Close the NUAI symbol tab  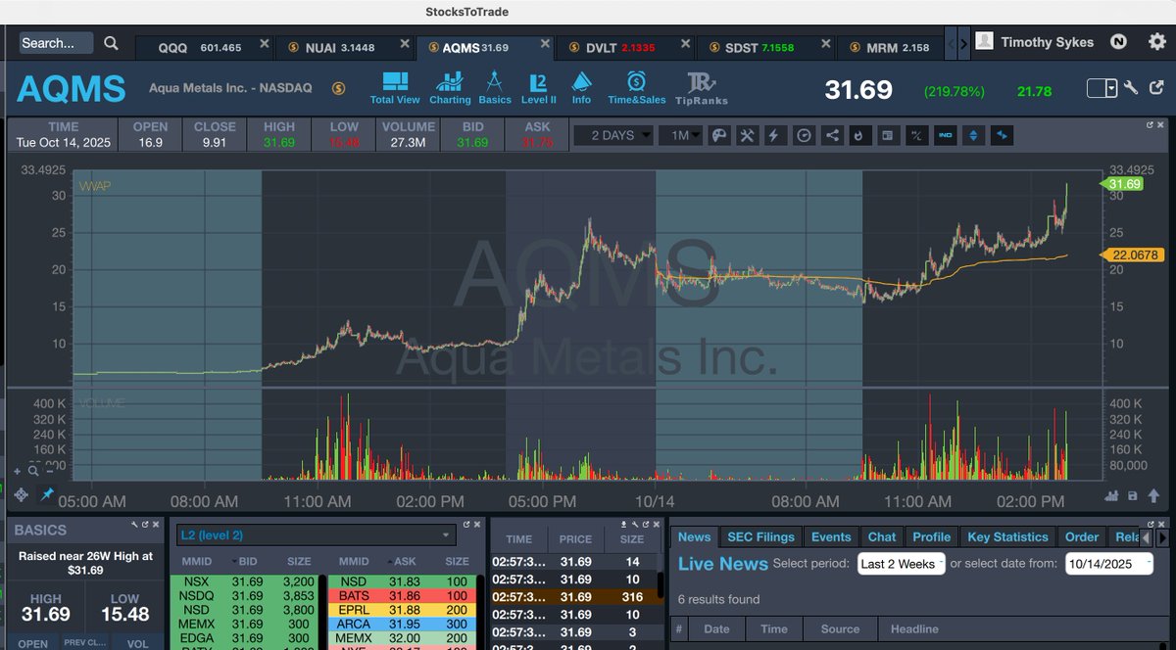coord(403,45)
